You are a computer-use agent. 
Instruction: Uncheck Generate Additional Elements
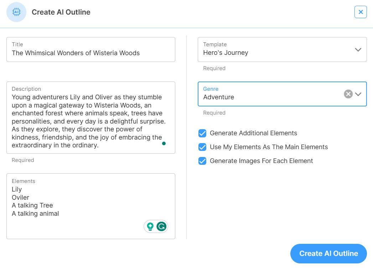202,133
